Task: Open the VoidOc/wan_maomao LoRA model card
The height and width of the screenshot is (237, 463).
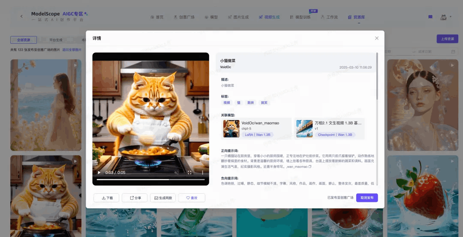Action: 256,129
